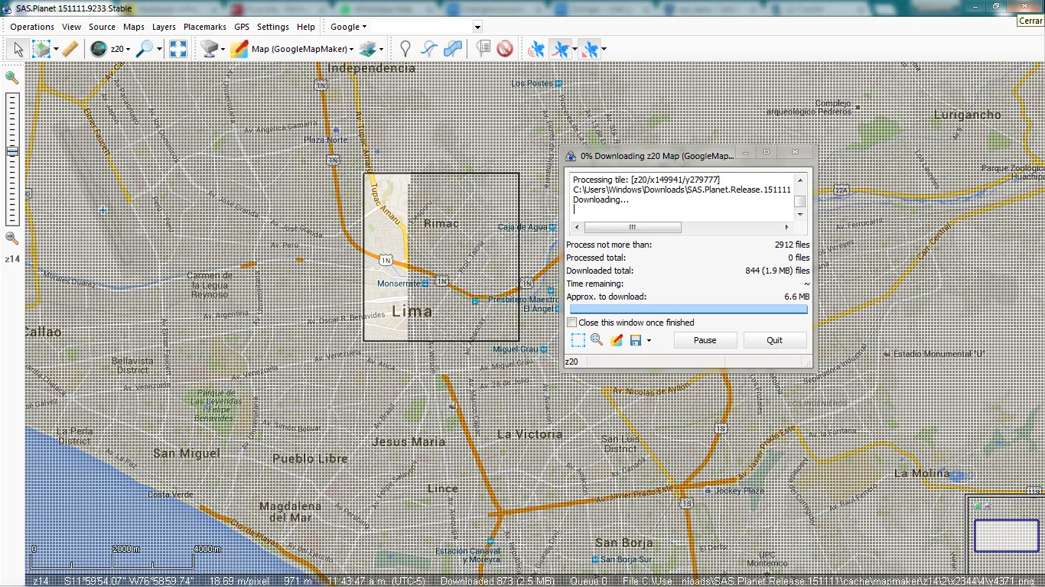Switch to full screen map view
The height and width of the screenshot is (587, 1045).
click(178, 49)
